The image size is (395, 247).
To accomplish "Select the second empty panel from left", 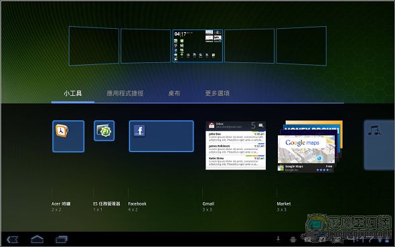I will pos(145,46).
